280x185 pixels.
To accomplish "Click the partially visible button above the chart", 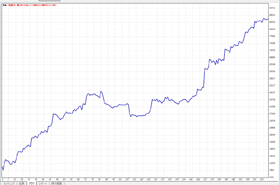I will 49,0.
